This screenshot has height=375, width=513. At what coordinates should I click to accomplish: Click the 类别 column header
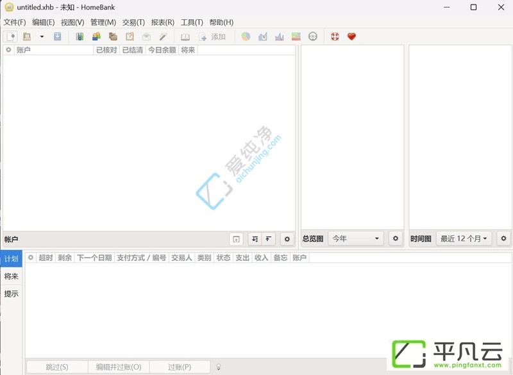tap(205, 258)
